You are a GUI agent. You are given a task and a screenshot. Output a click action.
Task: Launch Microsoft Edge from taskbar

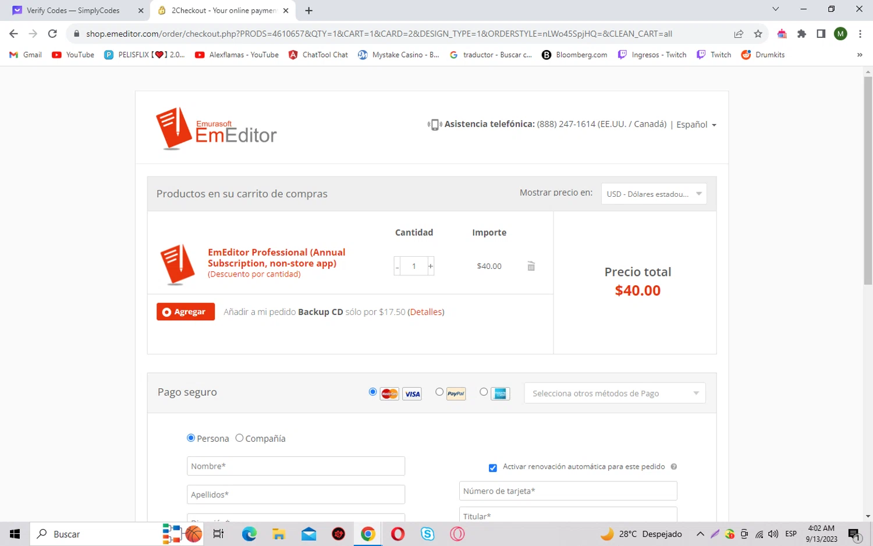click(x=249, y=534)
